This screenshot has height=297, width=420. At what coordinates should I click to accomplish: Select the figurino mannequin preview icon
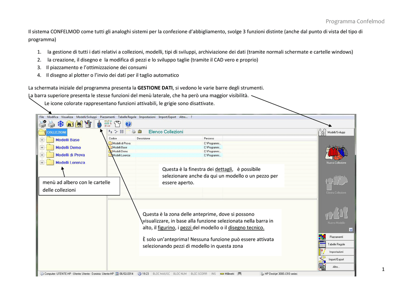point(99,124)
